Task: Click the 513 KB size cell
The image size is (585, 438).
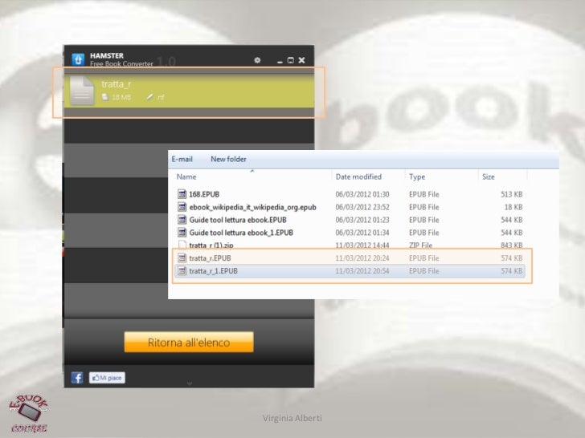Action: click(512, 194)
